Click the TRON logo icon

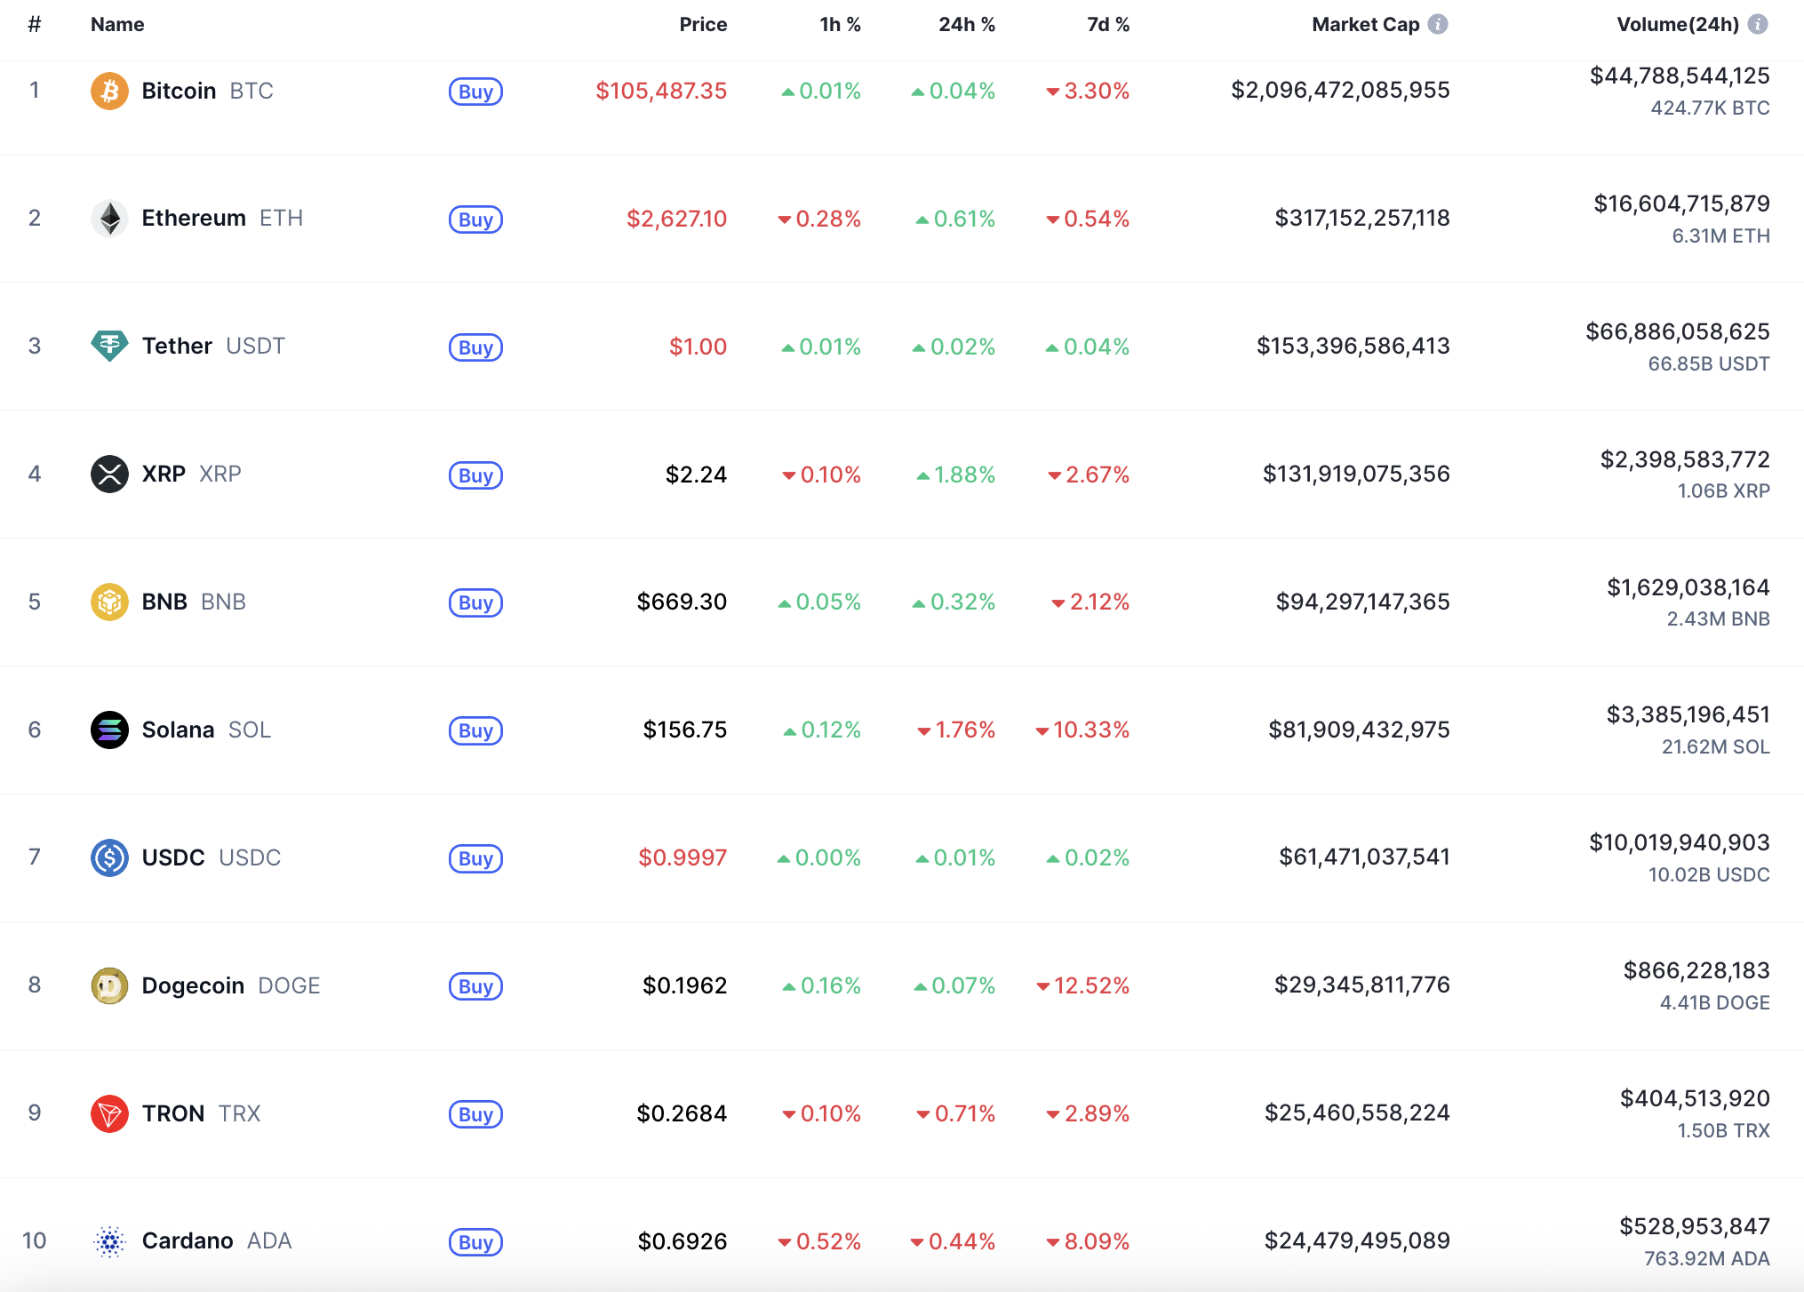click(109, 1113)
